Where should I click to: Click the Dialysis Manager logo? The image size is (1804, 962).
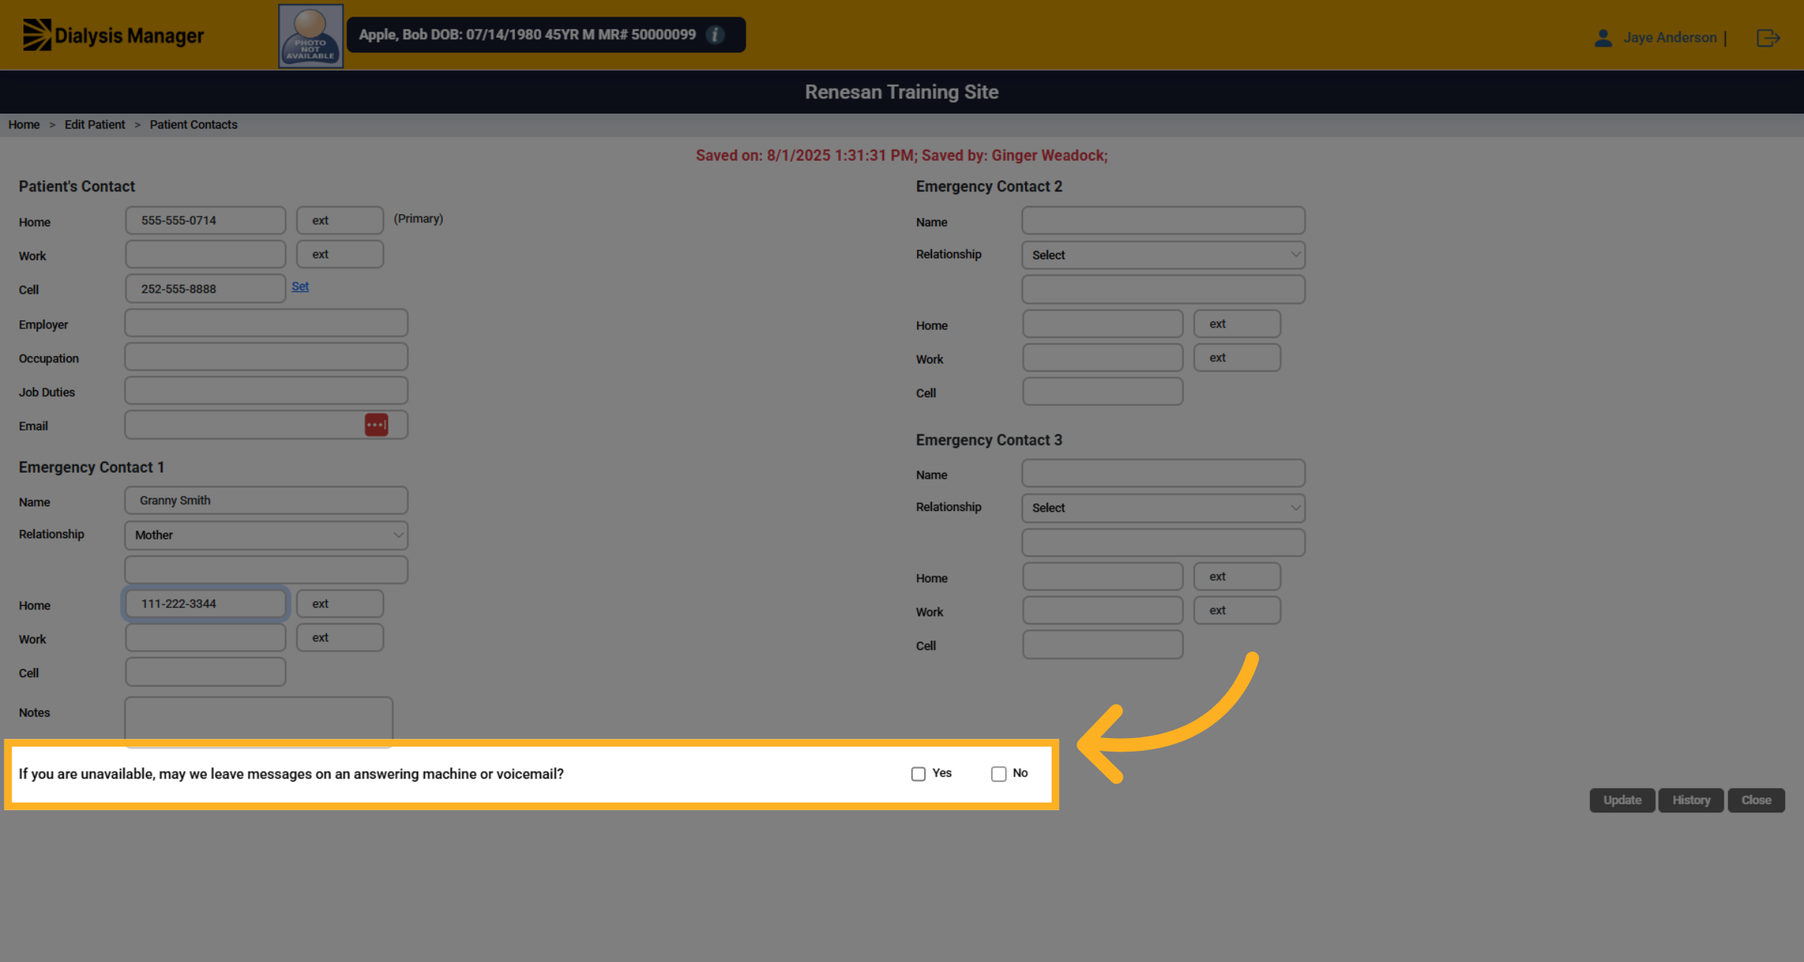(113, 35)
